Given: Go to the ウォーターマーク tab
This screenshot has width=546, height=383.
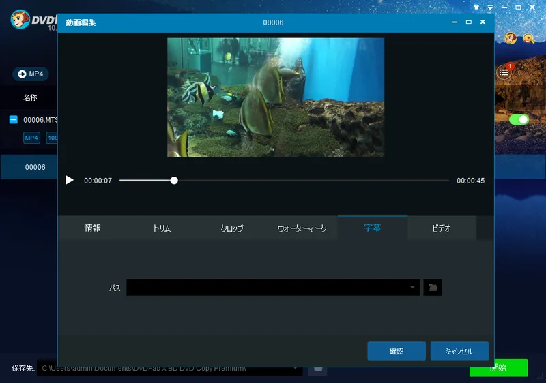Looking at the screenshot, I should 302,228.
